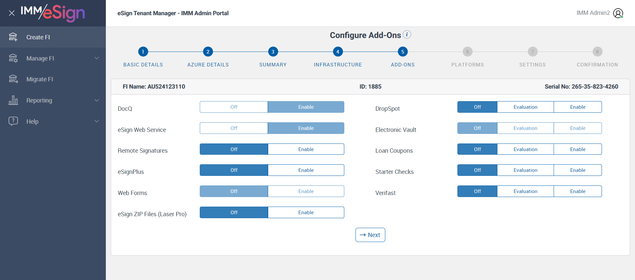Set DropSpot to Evaluation
This screenshot has height=280, width=635.
525,107
